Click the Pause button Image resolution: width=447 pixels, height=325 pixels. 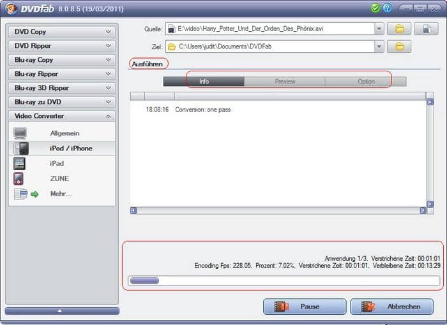(x=305, y=307)
